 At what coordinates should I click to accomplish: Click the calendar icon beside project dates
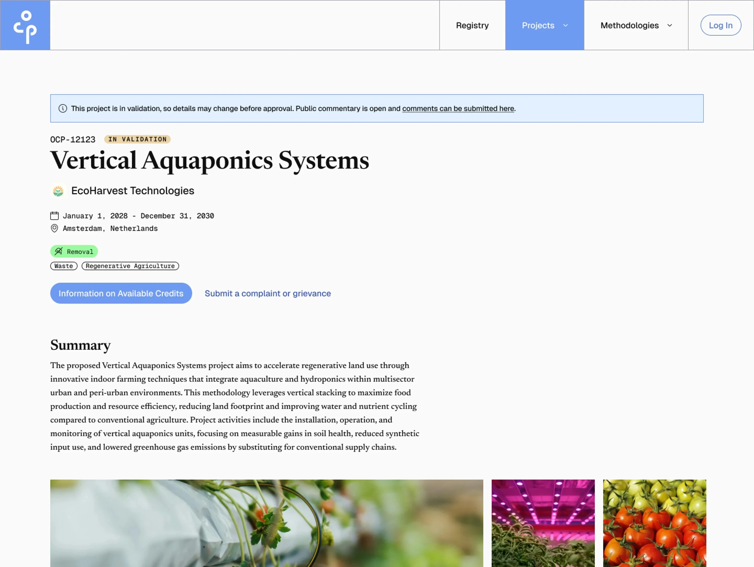click(54, 216)
